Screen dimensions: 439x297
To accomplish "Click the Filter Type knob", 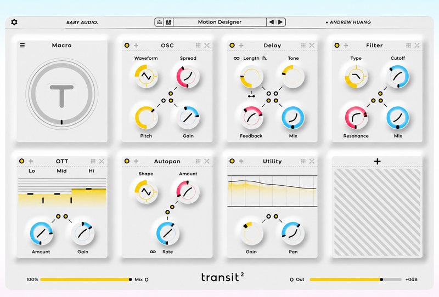I will (356, 76).
